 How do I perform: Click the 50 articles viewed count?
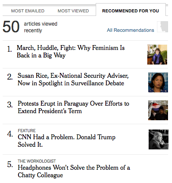11,27
